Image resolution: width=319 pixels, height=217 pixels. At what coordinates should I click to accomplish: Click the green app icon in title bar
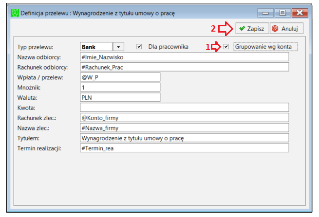(15, 13)
